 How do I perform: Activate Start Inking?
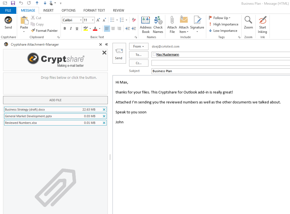pos(262,24)
